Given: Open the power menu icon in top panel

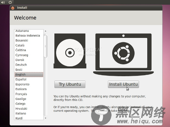Looking at the screenshot, I should [10, 2].
